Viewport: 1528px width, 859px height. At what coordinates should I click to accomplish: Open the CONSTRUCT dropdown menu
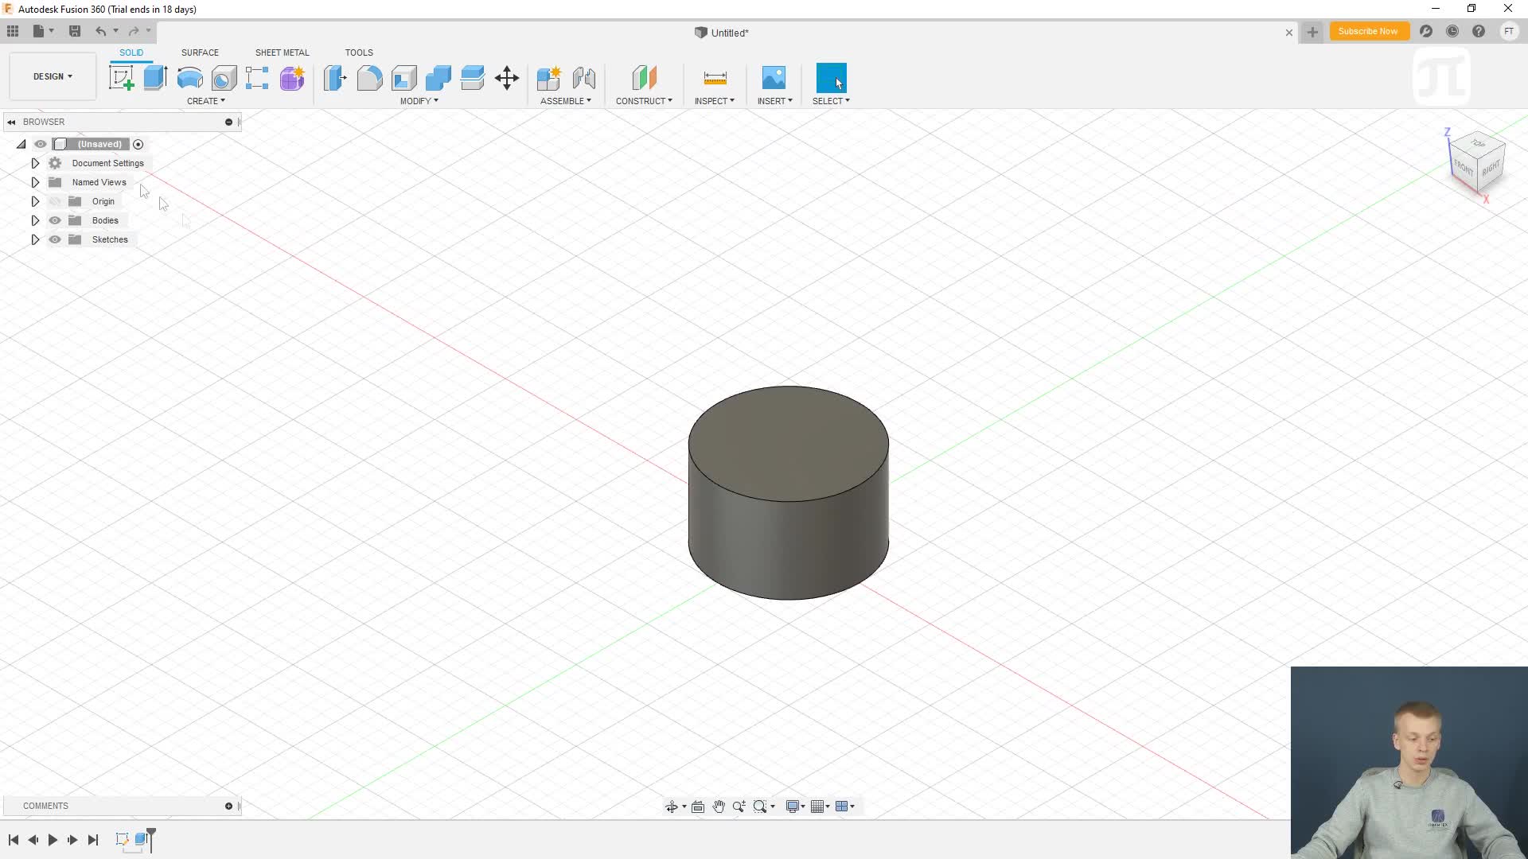pyautogui.click(x=644, y=101)
